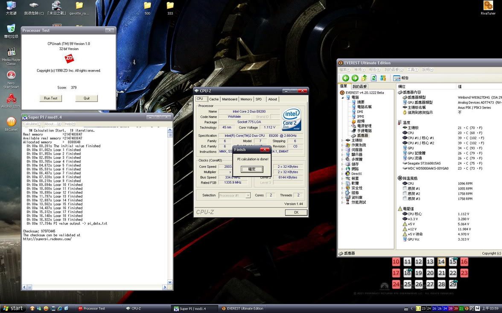The height and width of the screenshot is (313, 502).
Task: Click the EVEREST users/community toolbar icon
Action: (383, 78)
